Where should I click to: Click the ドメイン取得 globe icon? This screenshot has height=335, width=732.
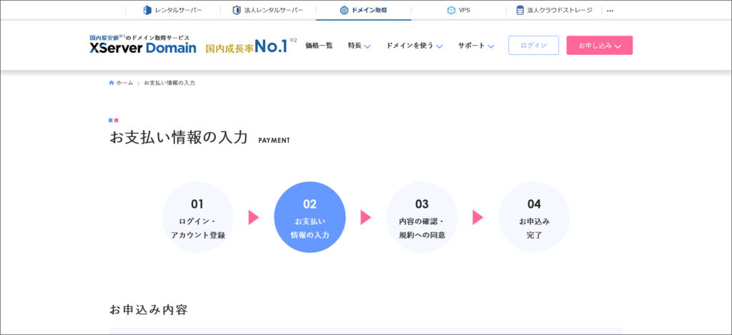tap(344, 10)
